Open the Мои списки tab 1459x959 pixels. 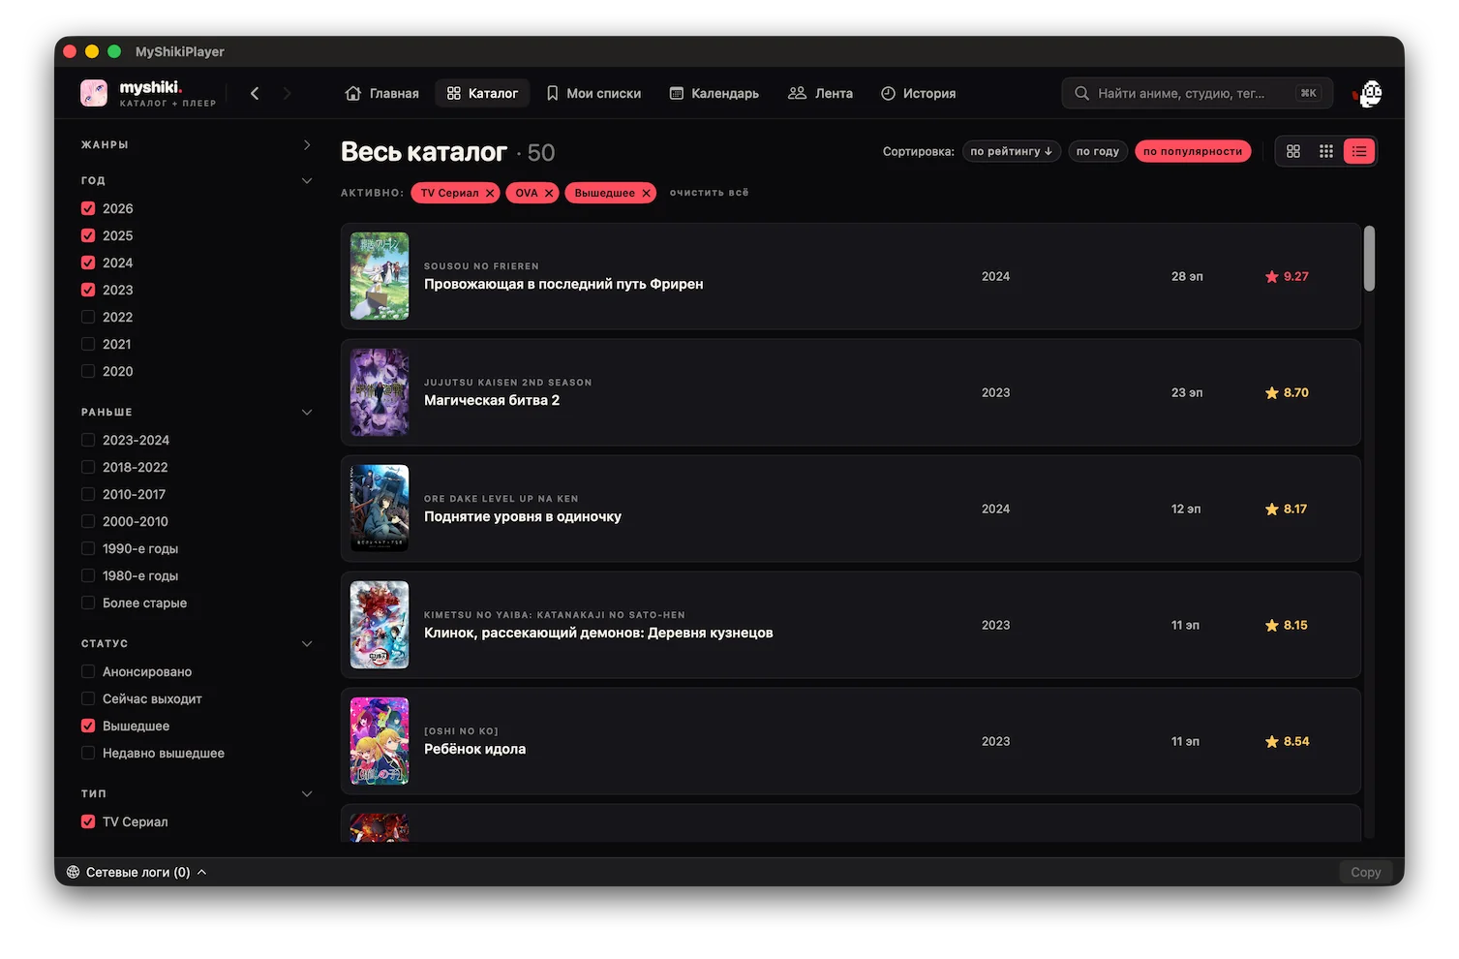click(x=593, y=93)
